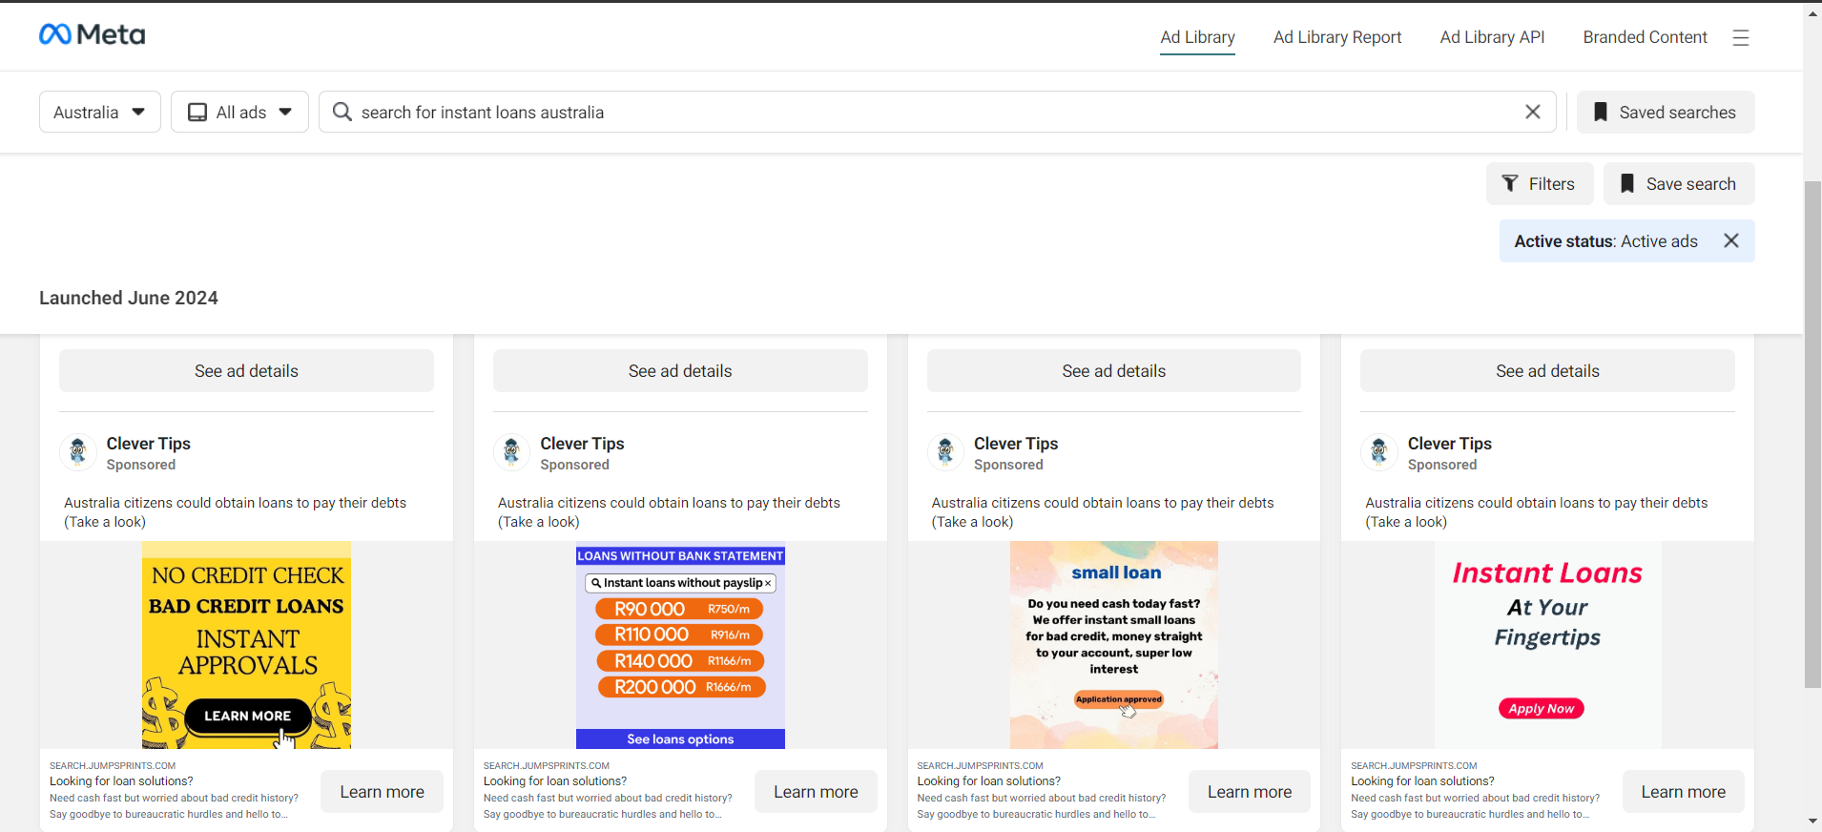The width and height of the screenshot is (1822, 832).
Task: See ad details for the bank statement ad
Action: click(x=680, y=371)
